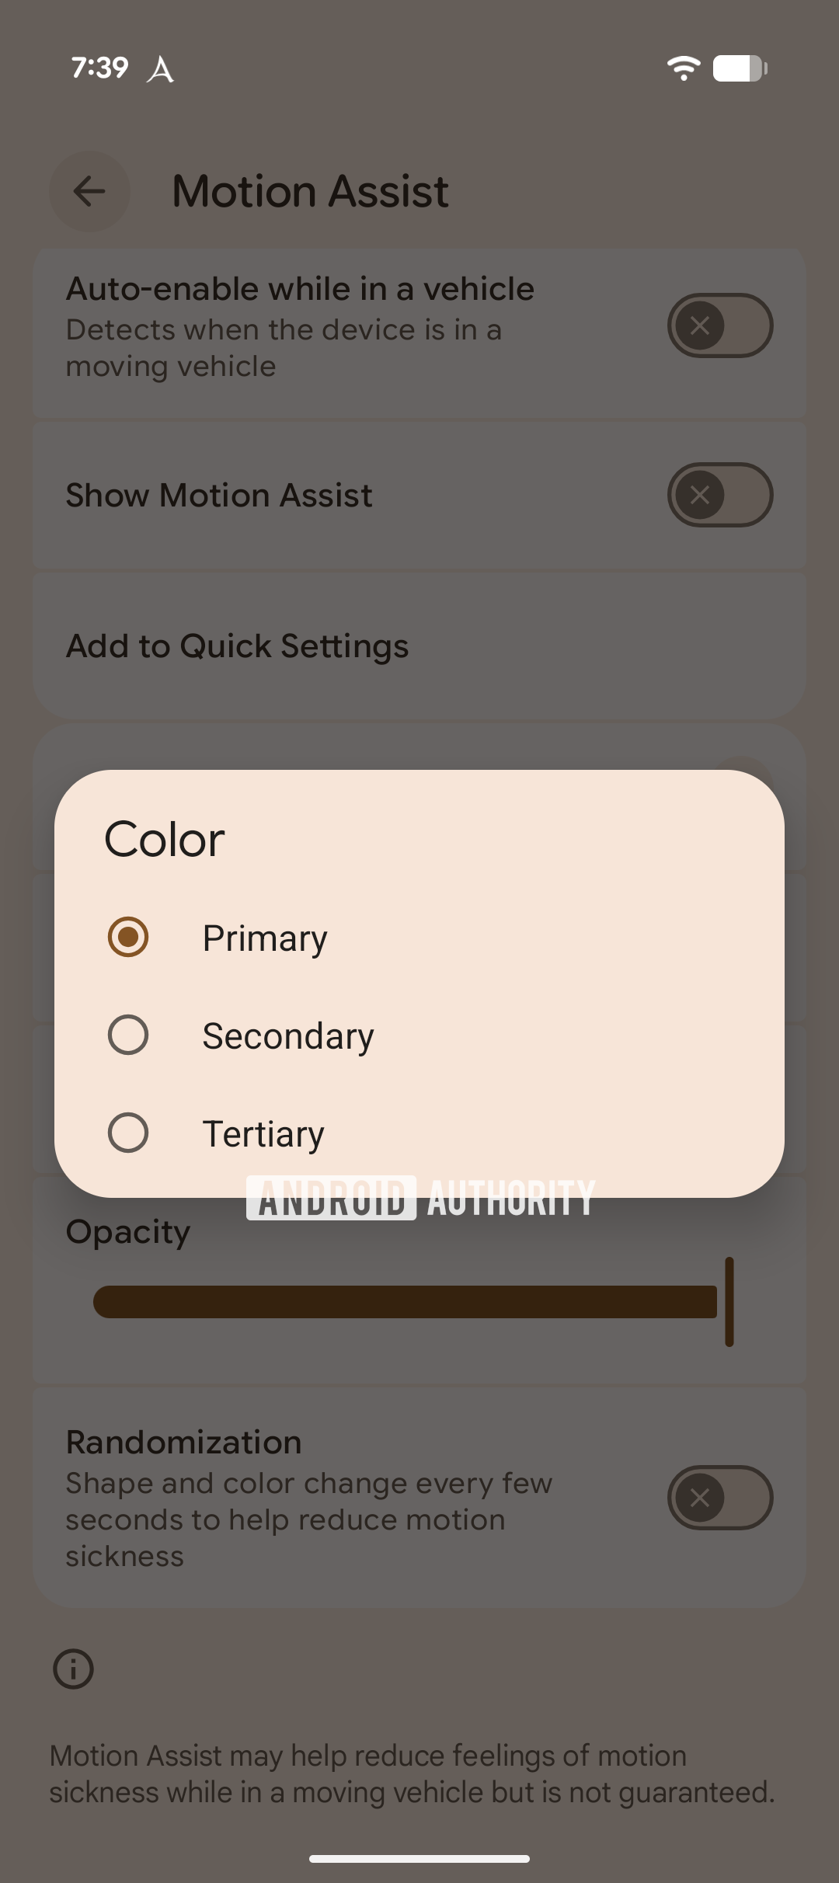Tap Add to Quick Settings
This screenshot has height=1883, width=839.
237,646
